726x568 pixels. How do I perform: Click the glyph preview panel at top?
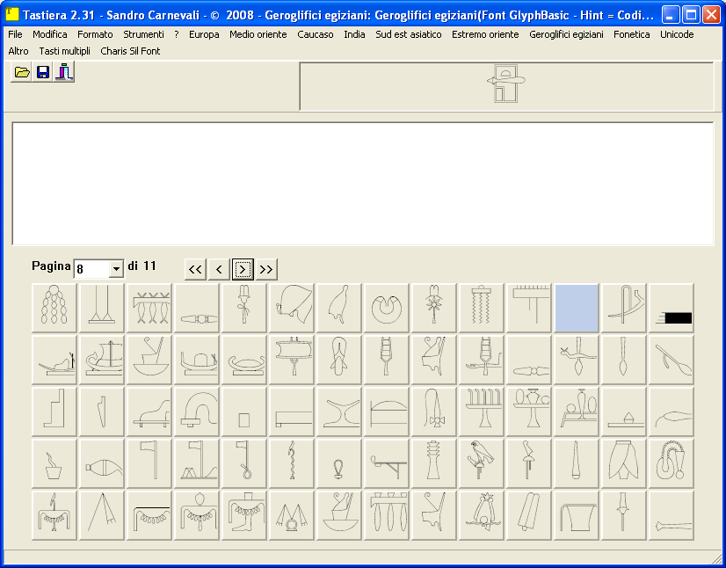coord(506,86)
